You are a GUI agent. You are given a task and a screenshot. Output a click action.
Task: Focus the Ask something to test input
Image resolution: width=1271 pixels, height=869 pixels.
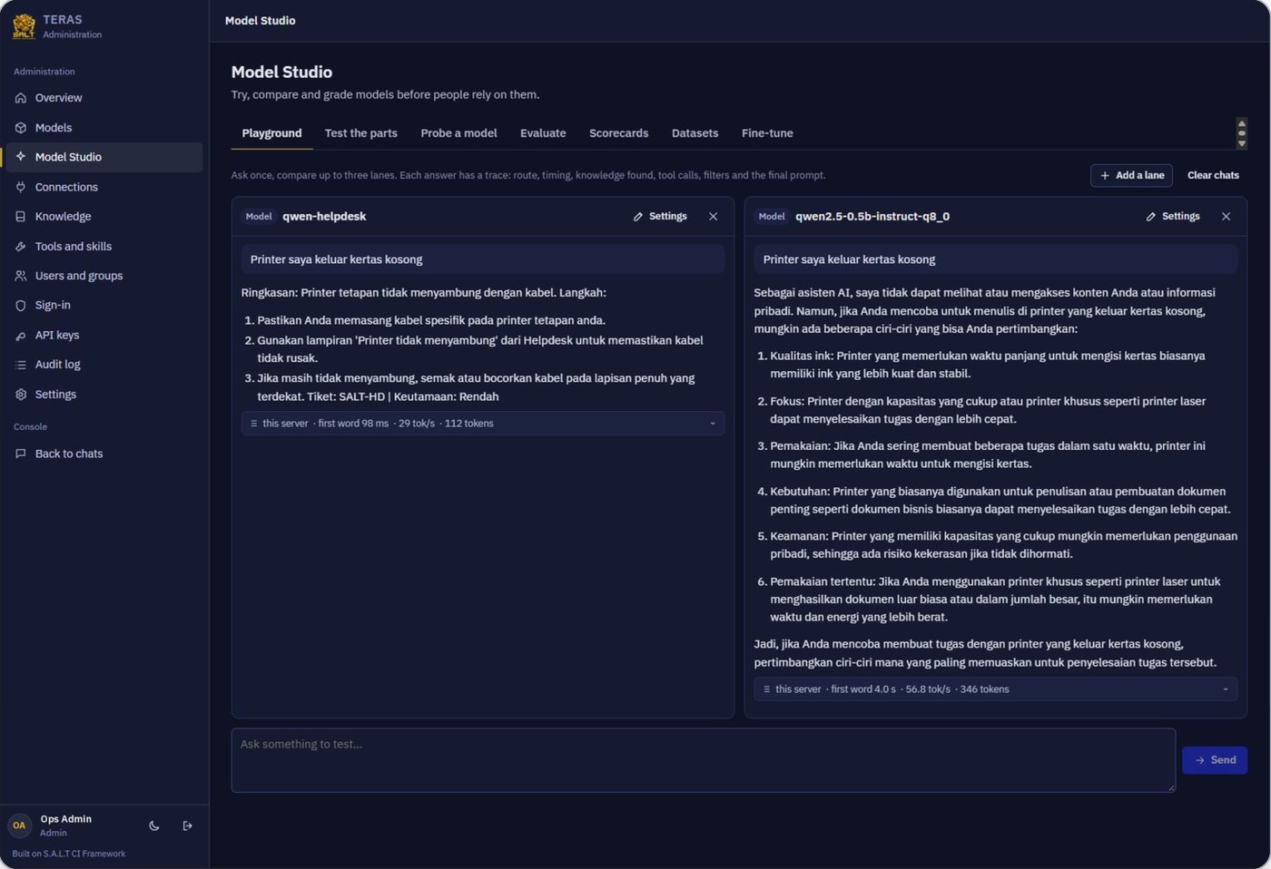click(704, 760)
